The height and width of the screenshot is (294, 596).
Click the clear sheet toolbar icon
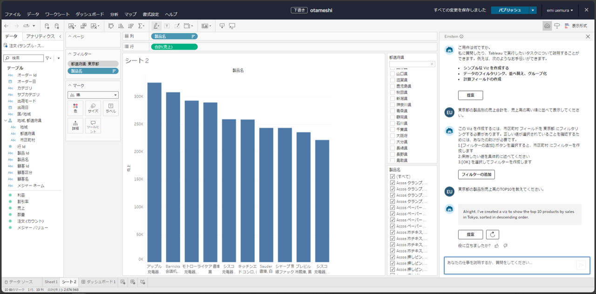[x=94, y=26]
